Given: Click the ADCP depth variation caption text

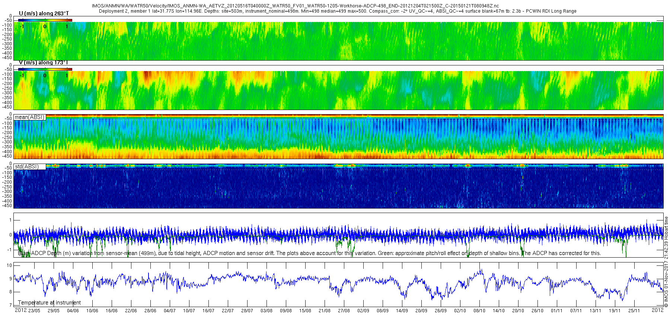Looking at the screenshot, I should tap(309, 253).
